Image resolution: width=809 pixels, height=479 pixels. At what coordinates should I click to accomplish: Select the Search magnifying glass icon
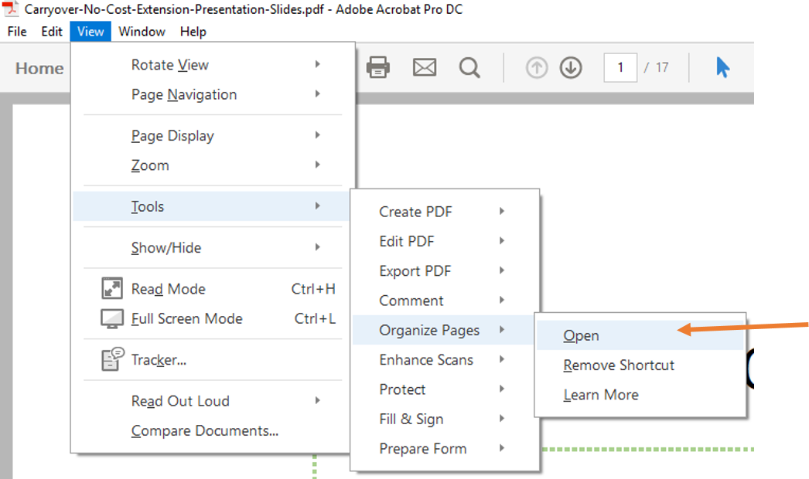pyautogui.click(x=469, y=68)
